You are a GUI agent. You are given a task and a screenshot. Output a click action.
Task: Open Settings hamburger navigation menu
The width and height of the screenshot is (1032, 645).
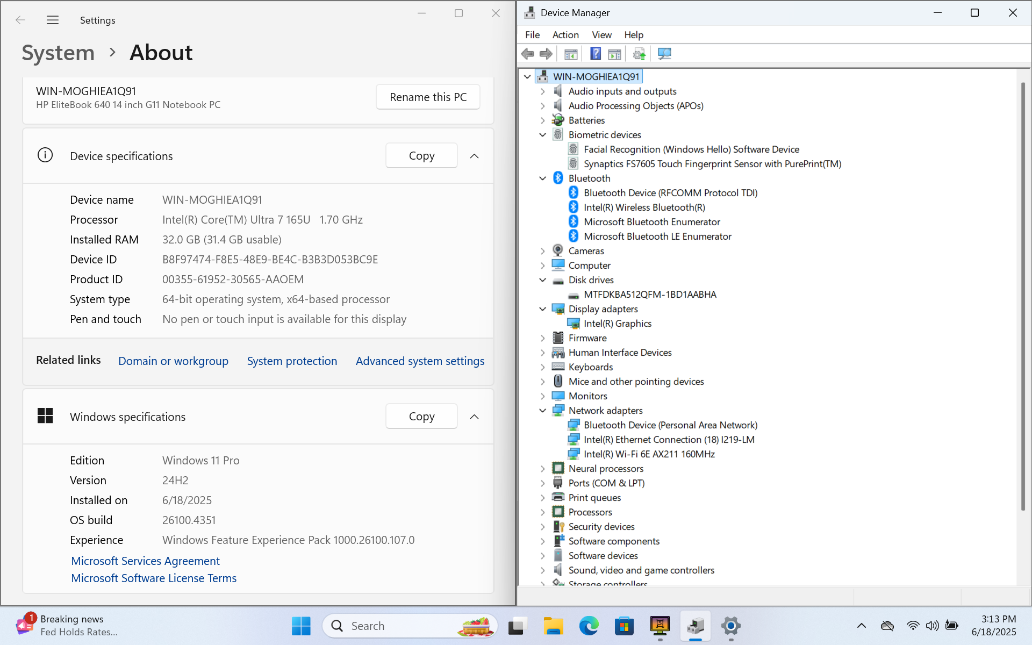click(52, 20)
